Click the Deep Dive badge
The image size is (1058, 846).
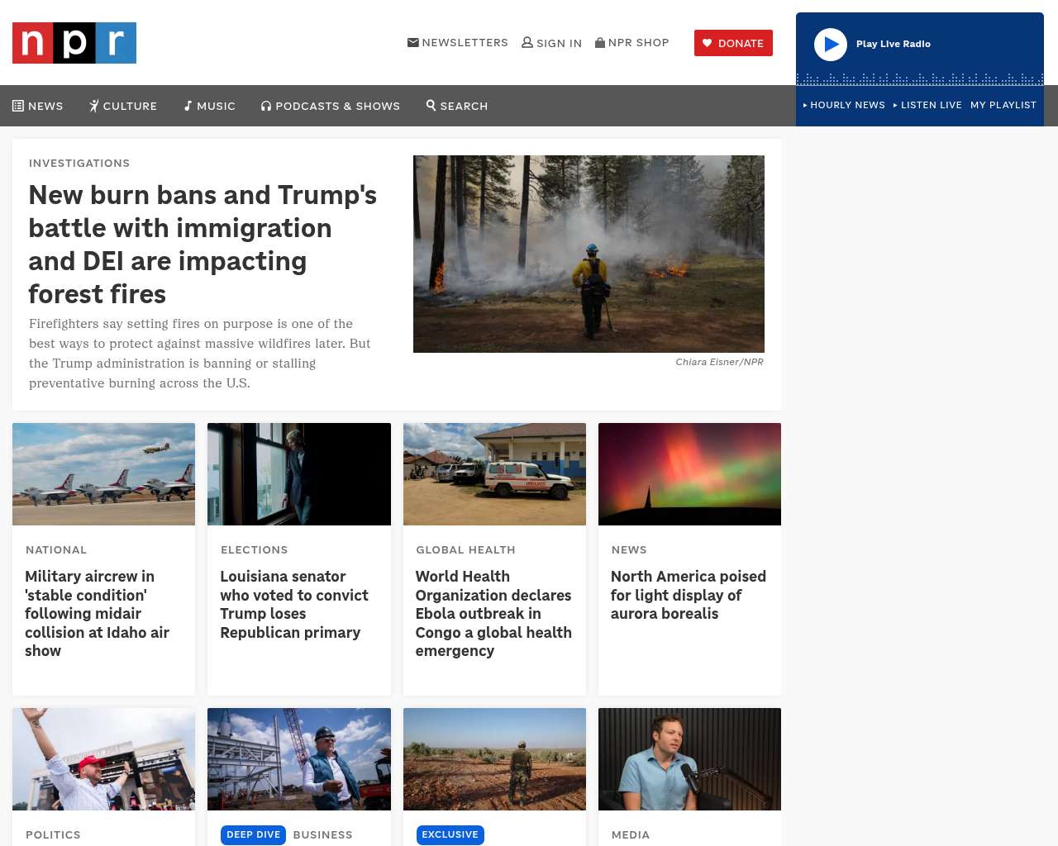click(x=253, y=835)
